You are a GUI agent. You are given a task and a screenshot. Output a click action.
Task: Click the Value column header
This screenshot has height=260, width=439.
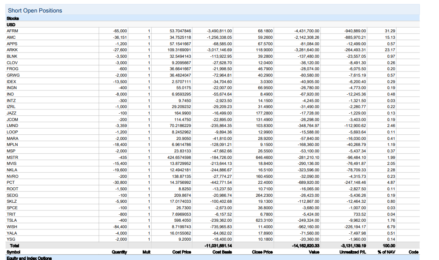coord(314,252)
